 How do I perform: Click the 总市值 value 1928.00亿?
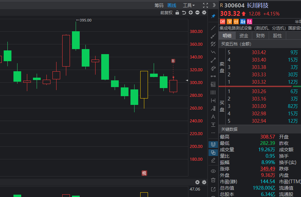[x=264, y=188]
